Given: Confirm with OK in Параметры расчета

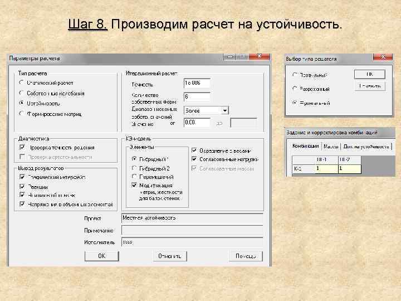Looking at the screenshot, I should click(x=102, y=256).
